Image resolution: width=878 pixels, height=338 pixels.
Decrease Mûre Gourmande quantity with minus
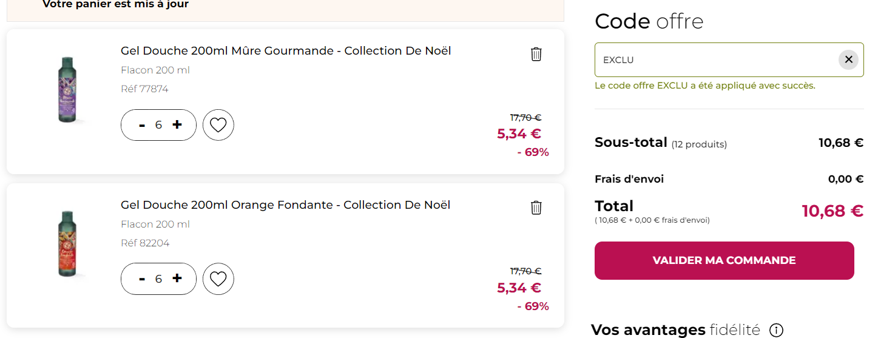[142, 125]
